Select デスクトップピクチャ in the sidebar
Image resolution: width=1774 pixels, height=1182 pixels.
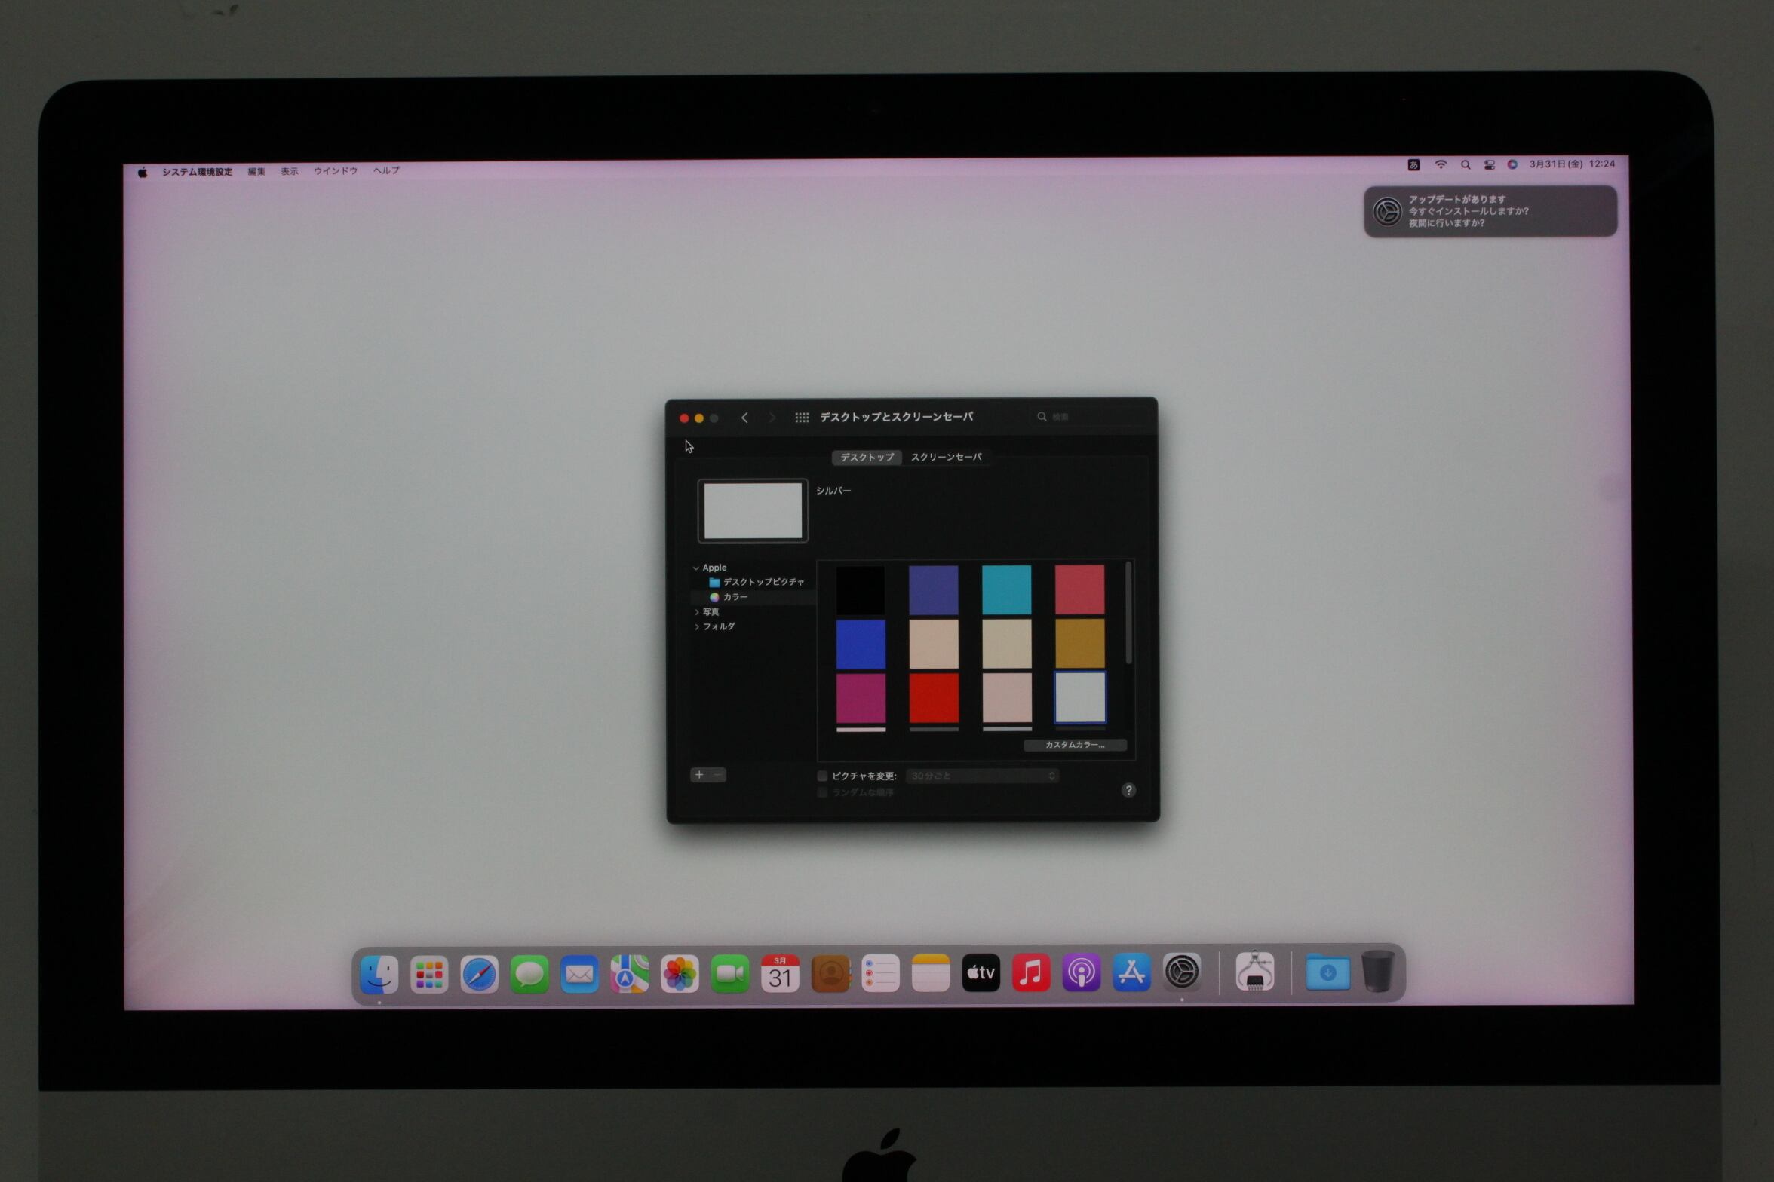pyautogui.click(x=763, y=582)
